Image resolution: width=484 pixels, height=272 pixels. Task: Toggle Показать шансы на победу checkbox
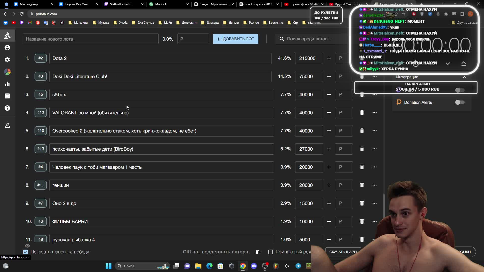point(25,252)
